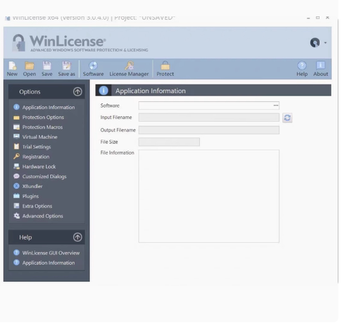
Task: Open WinLicense GUI Overview help link
Action: click(46, 253)
